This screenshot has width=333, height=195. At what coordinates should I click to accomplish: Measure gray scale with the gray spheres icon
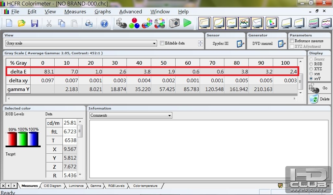coord(122,23)
